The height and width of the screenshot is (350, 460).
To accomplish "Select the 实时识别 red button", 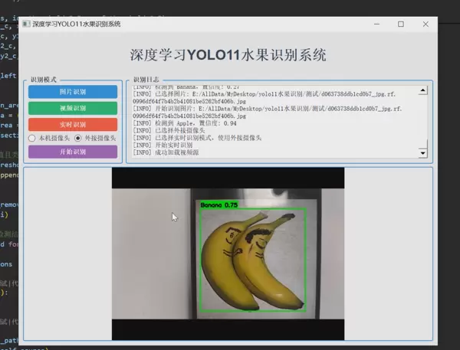I will click(72, 124).
